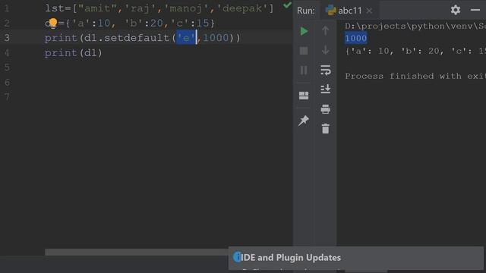Screen dimensions: 486x273
Task: Click the Stop process square icon
Action: 304,51
